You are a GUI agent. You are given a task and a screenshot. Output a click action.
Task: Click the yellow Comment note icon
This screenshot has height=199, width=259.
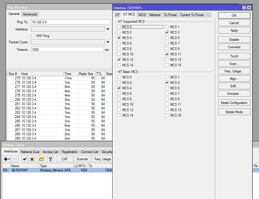pos(41,159)
